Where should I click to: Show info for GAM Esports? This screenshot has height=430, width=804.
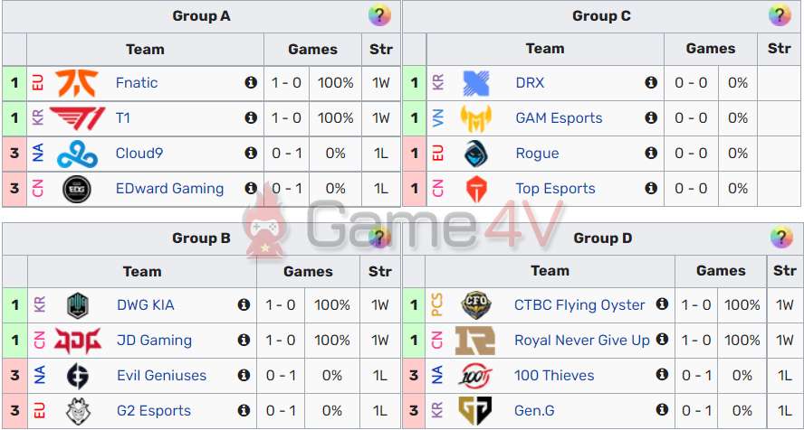point(651,118)
